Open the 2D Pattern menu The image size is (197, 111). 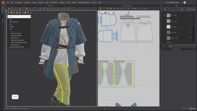coord(27,2)
